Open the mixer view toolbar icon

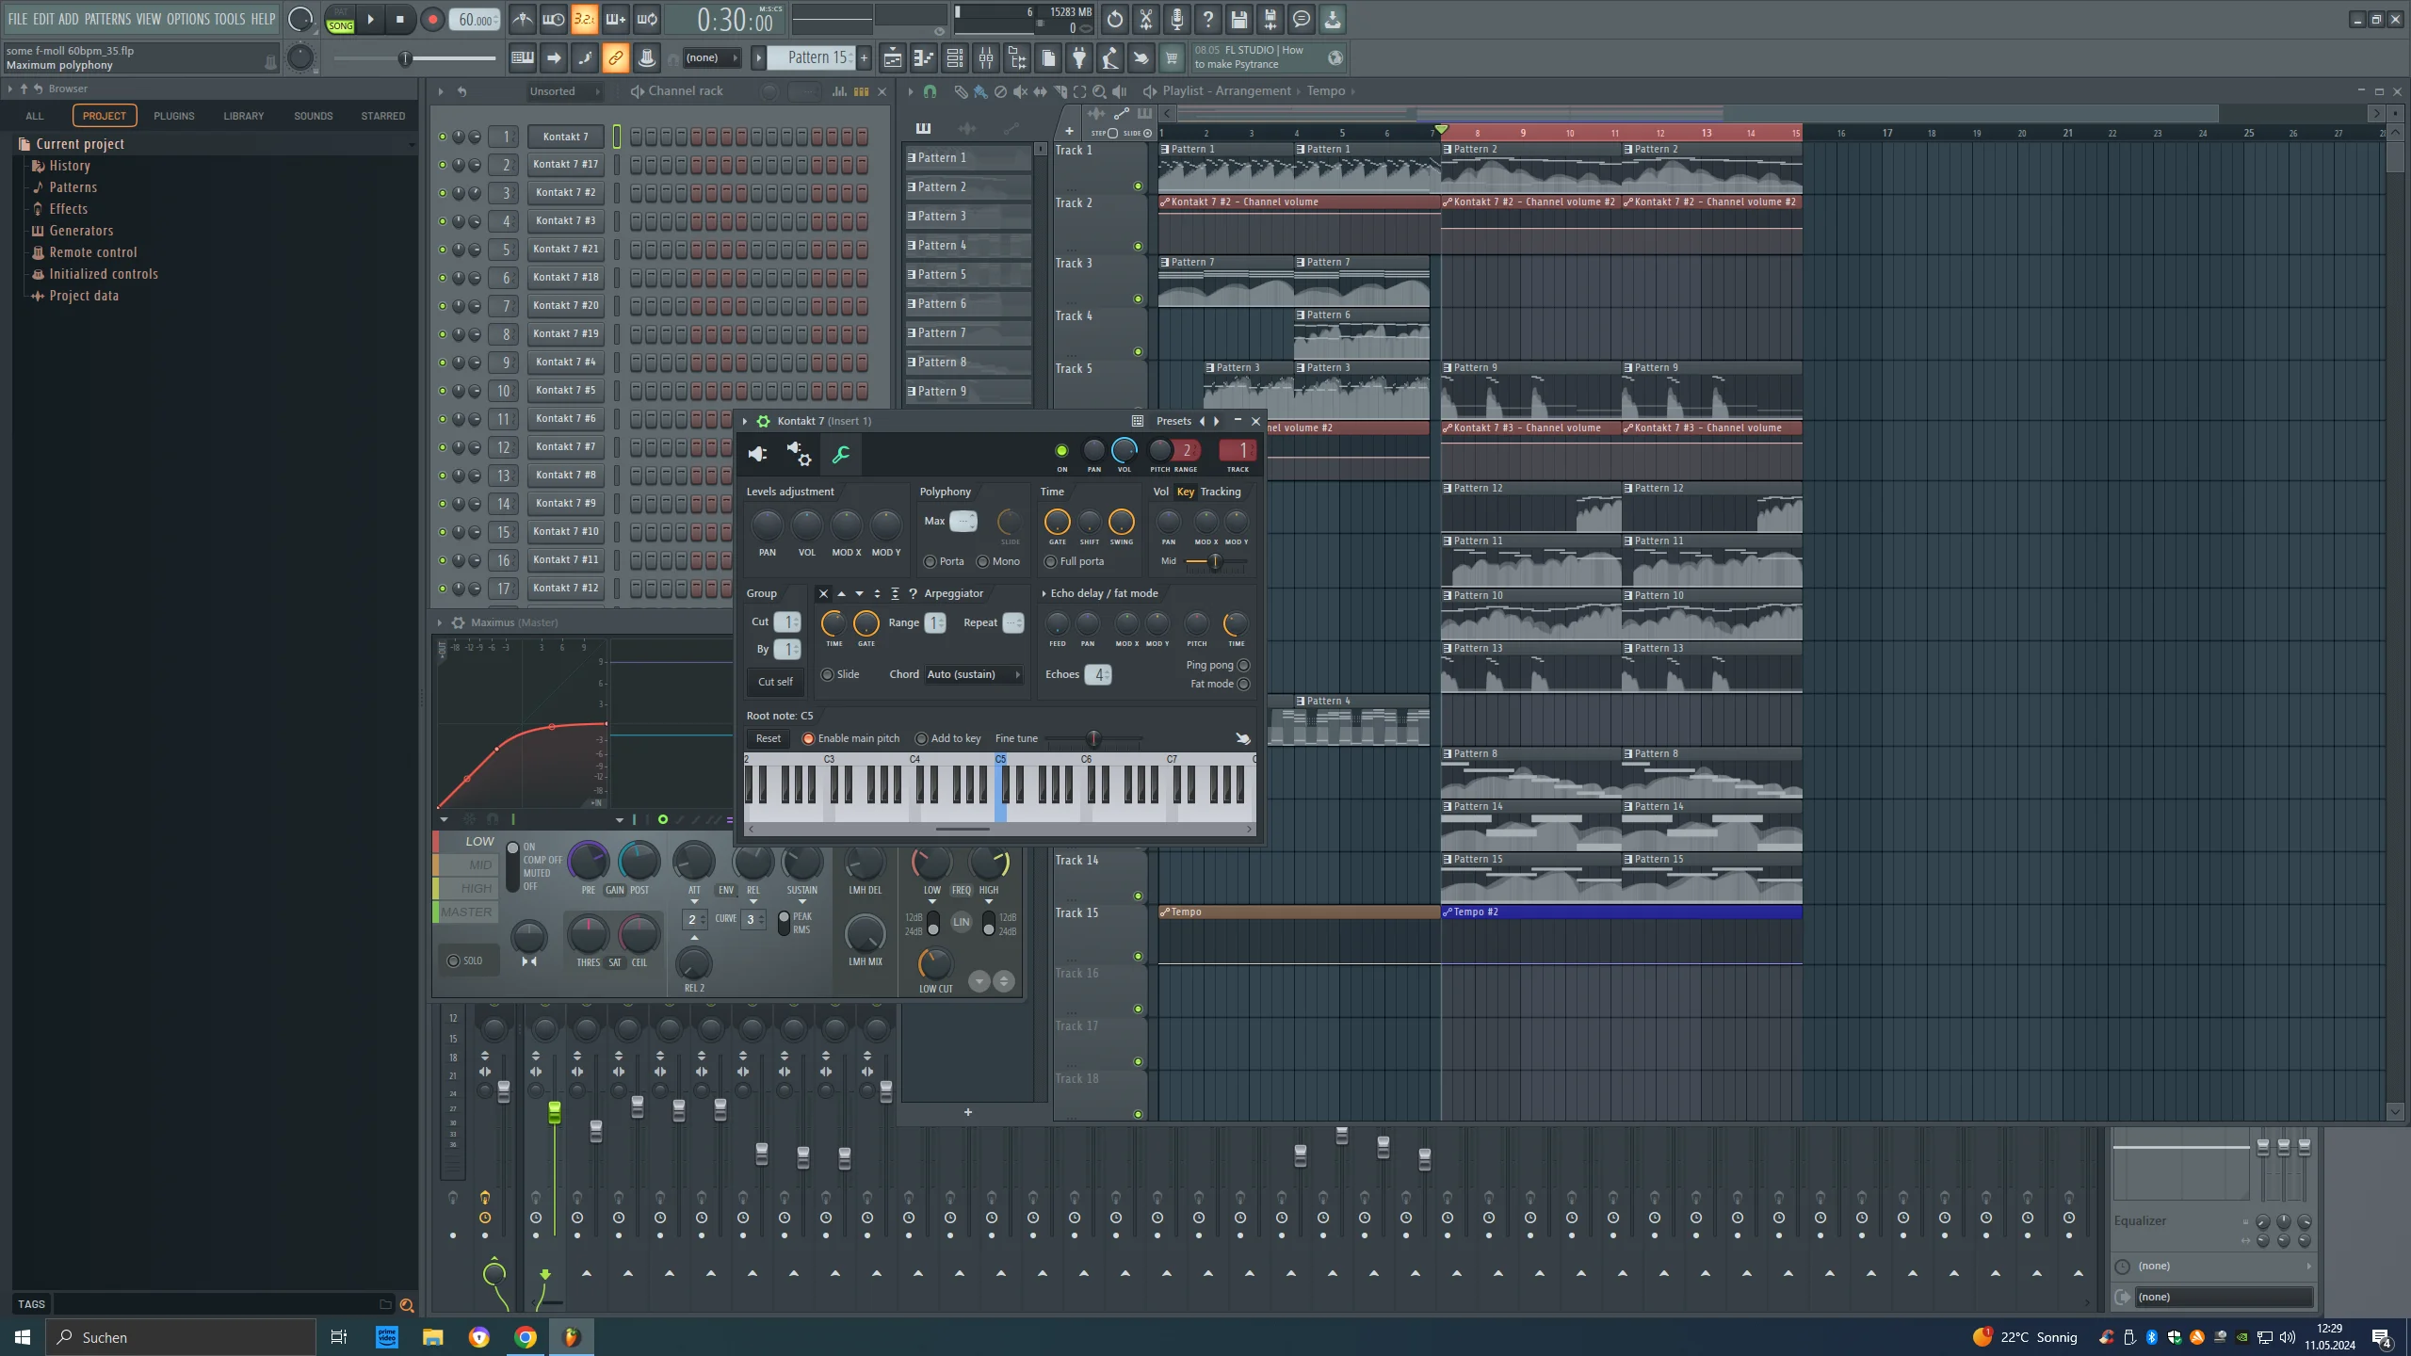click(x=986, y=58)
